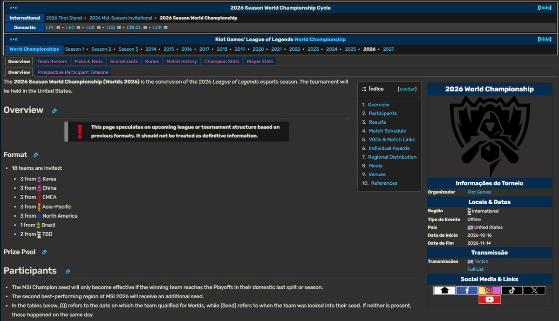Click the '3 from Korea' list entry
The width and height of the screenshot is (559, 321).
pyautogui.click(x=38, y=179)
